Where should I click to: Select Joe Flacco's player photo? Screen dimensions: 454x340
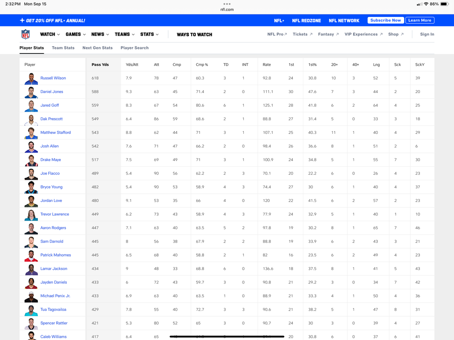point(31,173)
